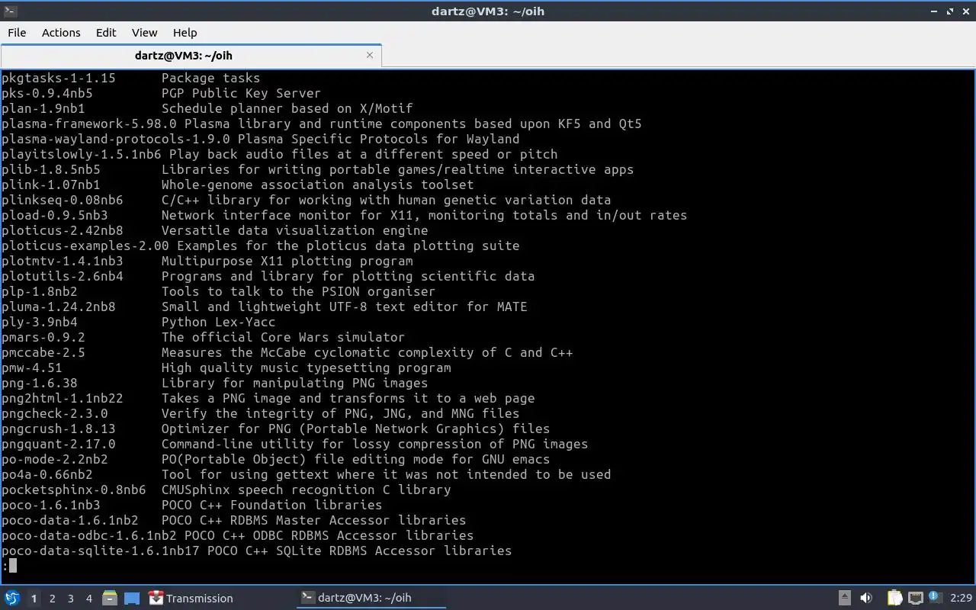The image size is (976, 610).
Task: Click the text 'png2html-1.1nb22'
Action: pyautogui.click(x=63, y=398)
